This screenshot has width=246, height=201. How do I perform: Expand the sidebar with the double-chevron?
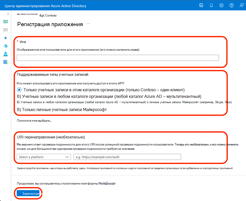[8, 14]
